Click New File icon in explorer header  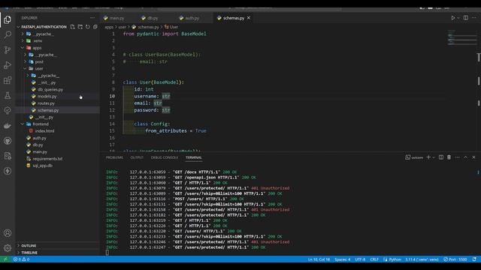click(72, 27)
